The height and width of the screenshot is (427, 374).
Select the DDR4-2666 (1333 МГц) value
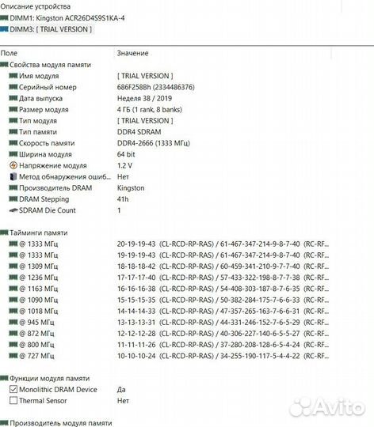pyautogui.click(x=154, y=143)
